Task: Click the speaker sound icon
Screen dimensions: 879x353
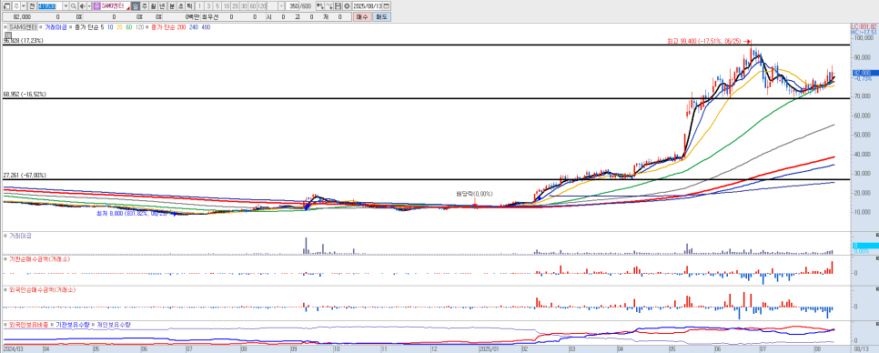Action: [x=82, y=5]
